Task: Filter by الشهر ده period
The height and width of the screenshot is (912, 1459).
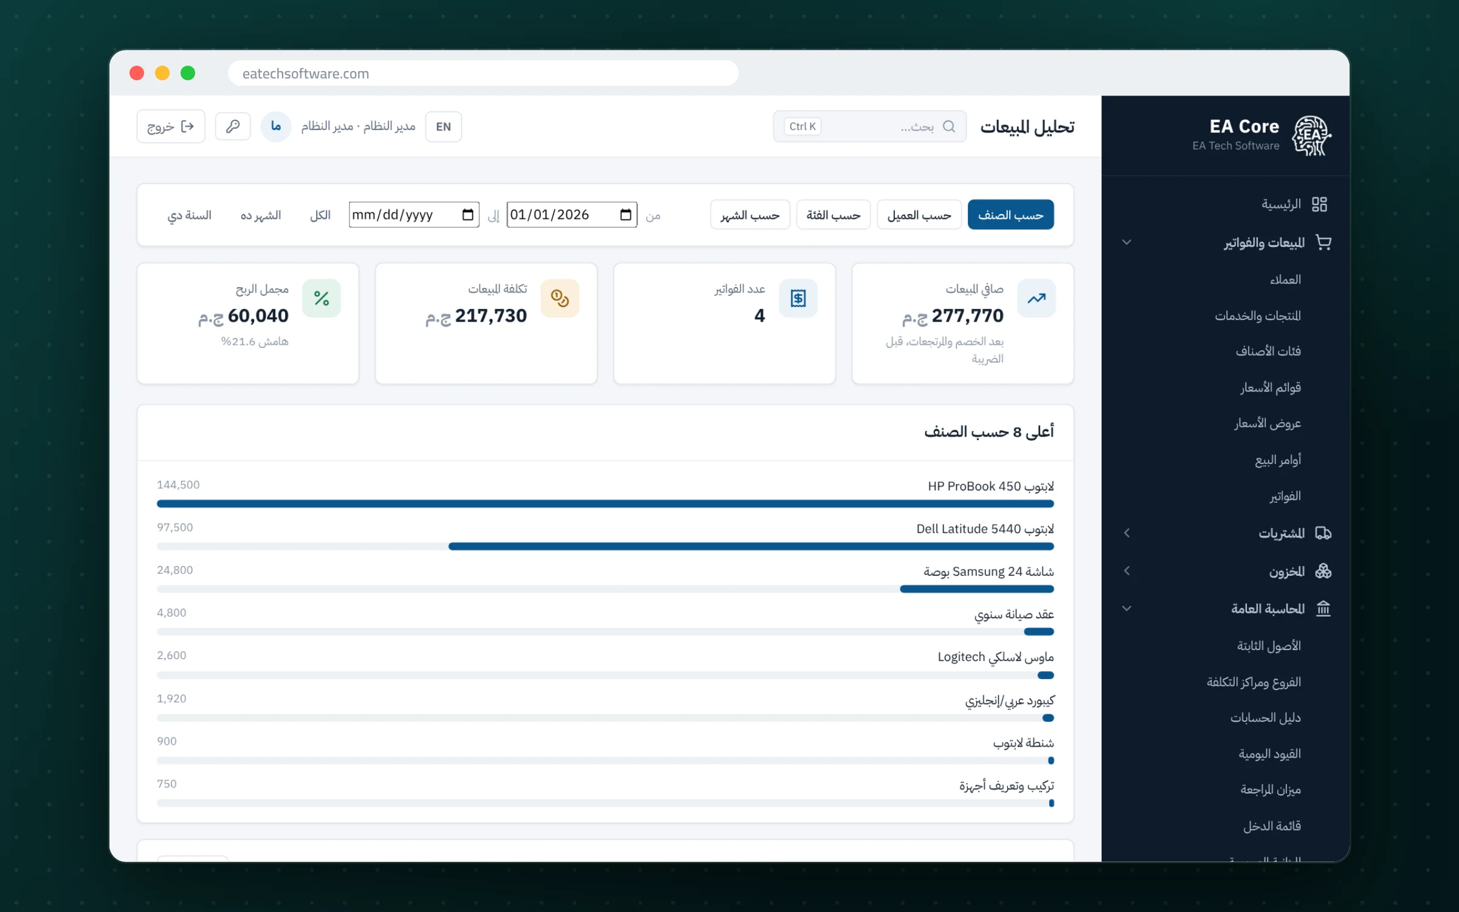Action: coord(261,215)
